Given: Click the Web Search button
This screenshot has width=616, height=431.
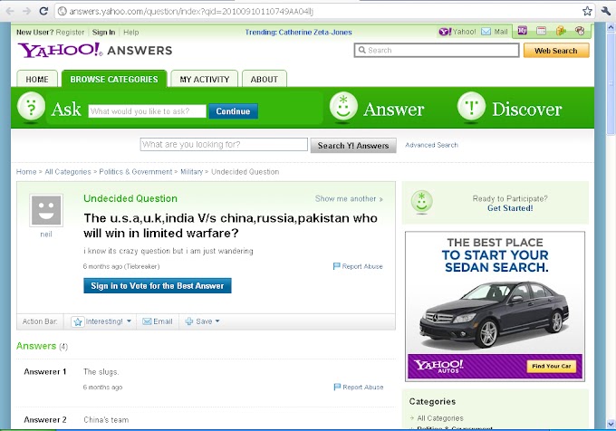Looking at the screenshot, I should click(556, 51).
